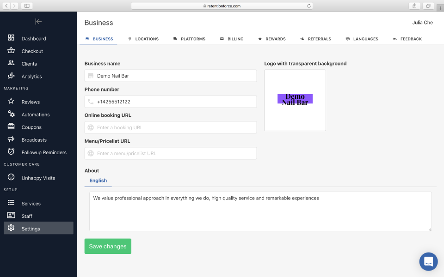
Task: Switch to the Locations tab
Action: (x=143, y=39)
